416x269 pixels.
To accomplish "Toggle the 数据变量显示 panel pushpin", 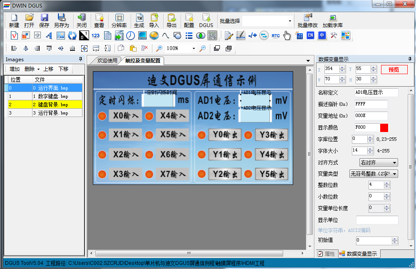I will tap(410, 59).
